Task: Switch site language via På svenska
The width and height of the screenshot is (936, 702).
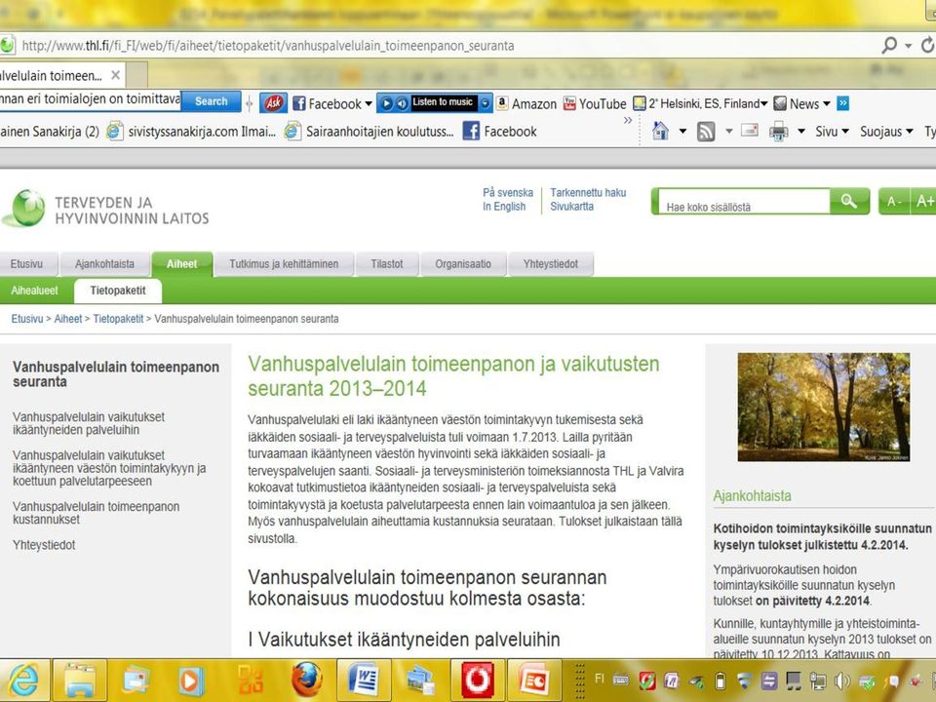Action: [508, 192]
